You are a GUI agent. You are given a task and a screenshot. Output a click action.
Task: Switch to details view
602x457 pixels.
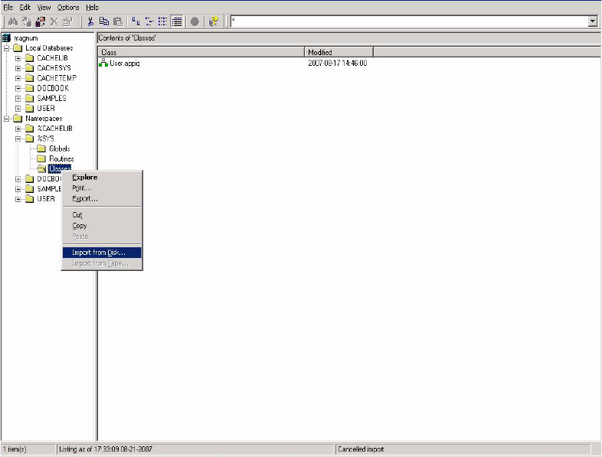[x=177, y=21]
